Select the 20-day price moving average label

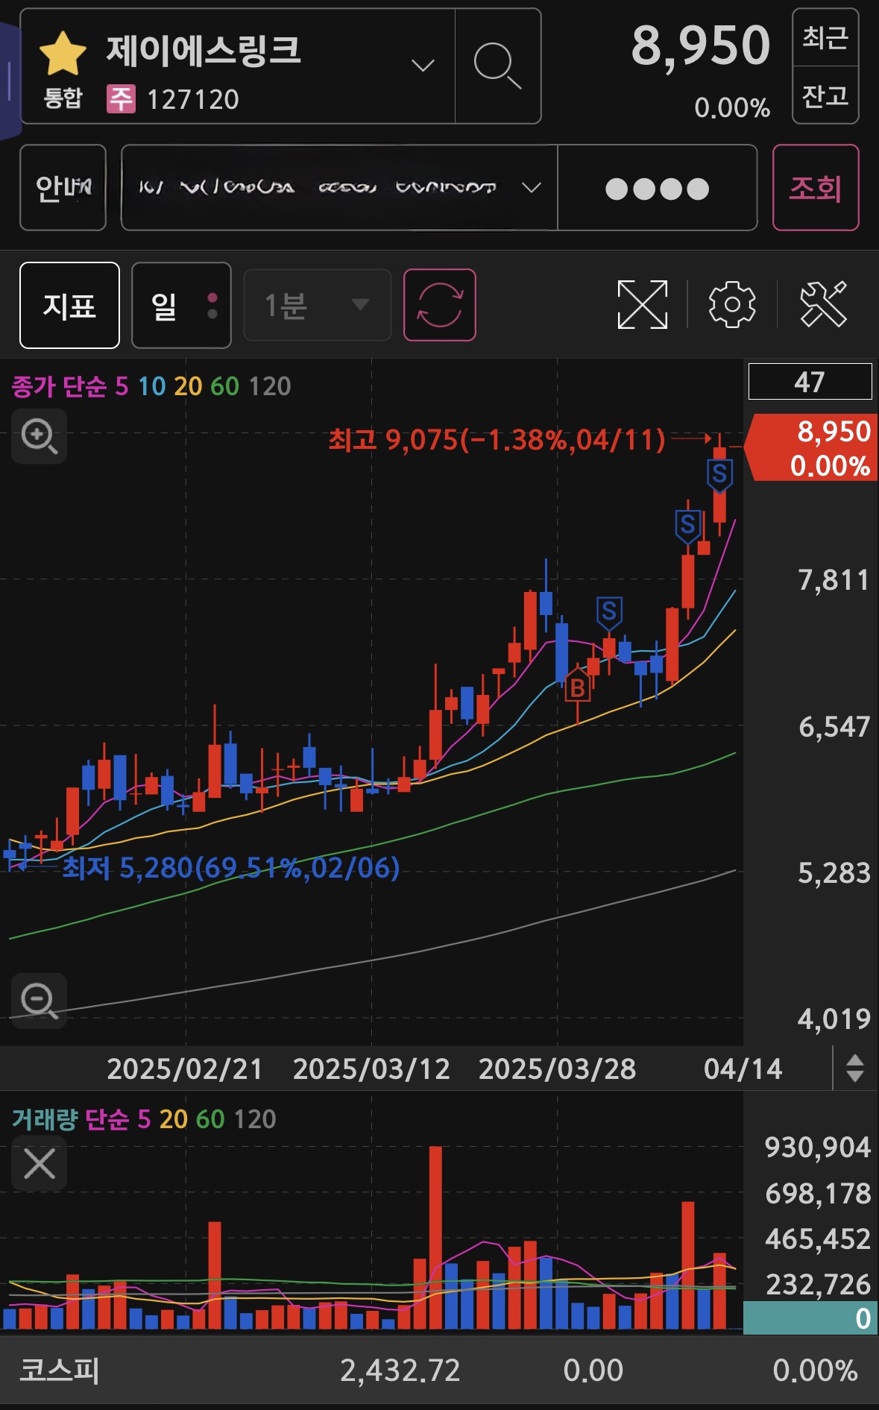[188, 386]
